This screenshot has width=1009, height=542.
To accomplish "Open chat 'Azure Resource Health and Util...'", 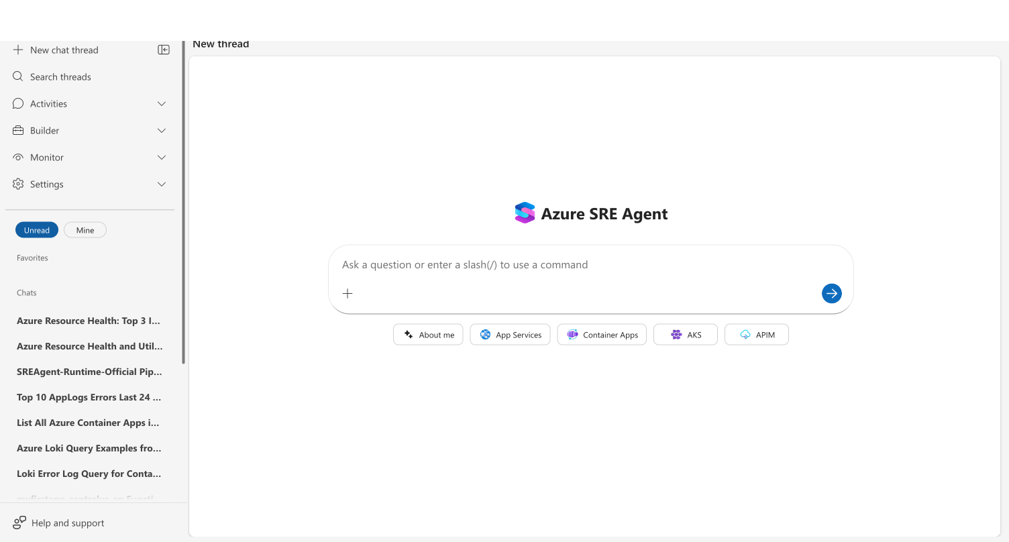I will tap(89, 346).
